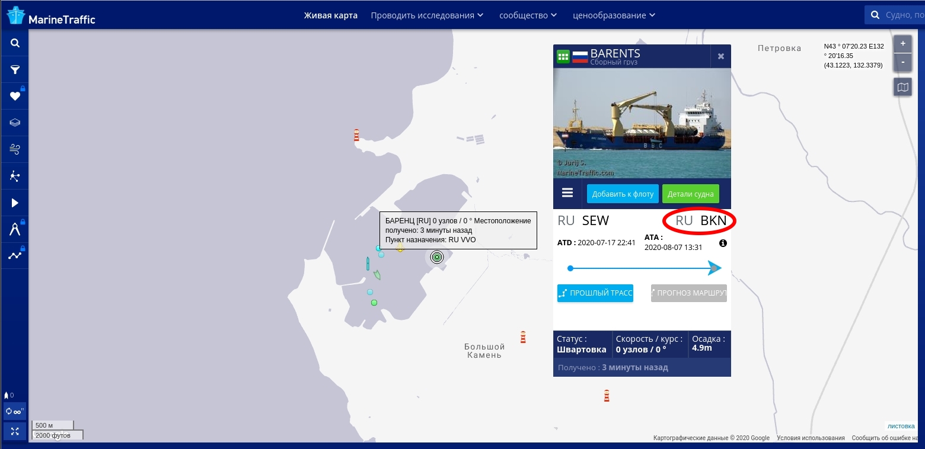Toggle the wind weather overlay icon
The height and width of the screenshot is (449, 925).
tap(15, 149)
